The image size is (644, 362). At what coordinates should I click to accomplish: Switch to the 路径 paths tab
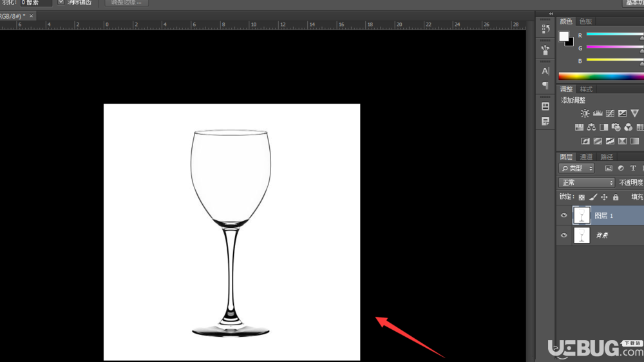coord(606,157)
